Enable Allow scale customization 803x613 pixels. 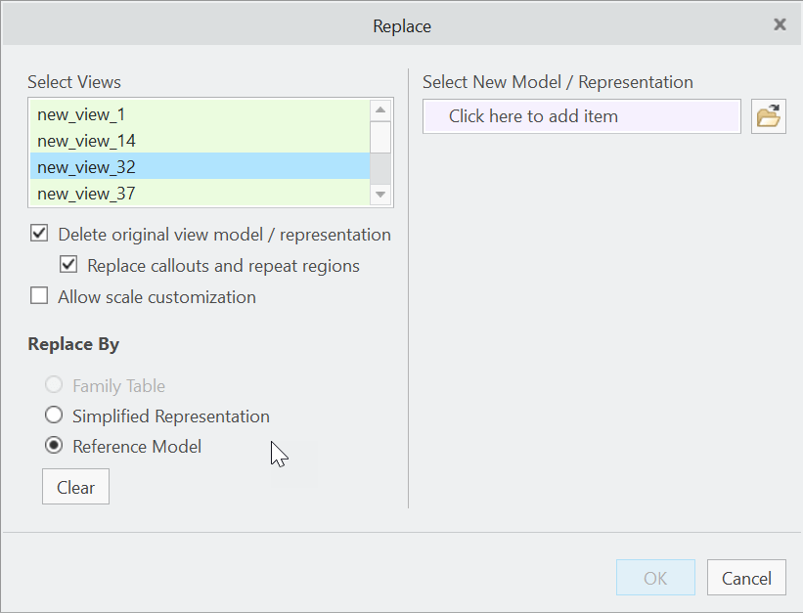[x=39, y=296]
